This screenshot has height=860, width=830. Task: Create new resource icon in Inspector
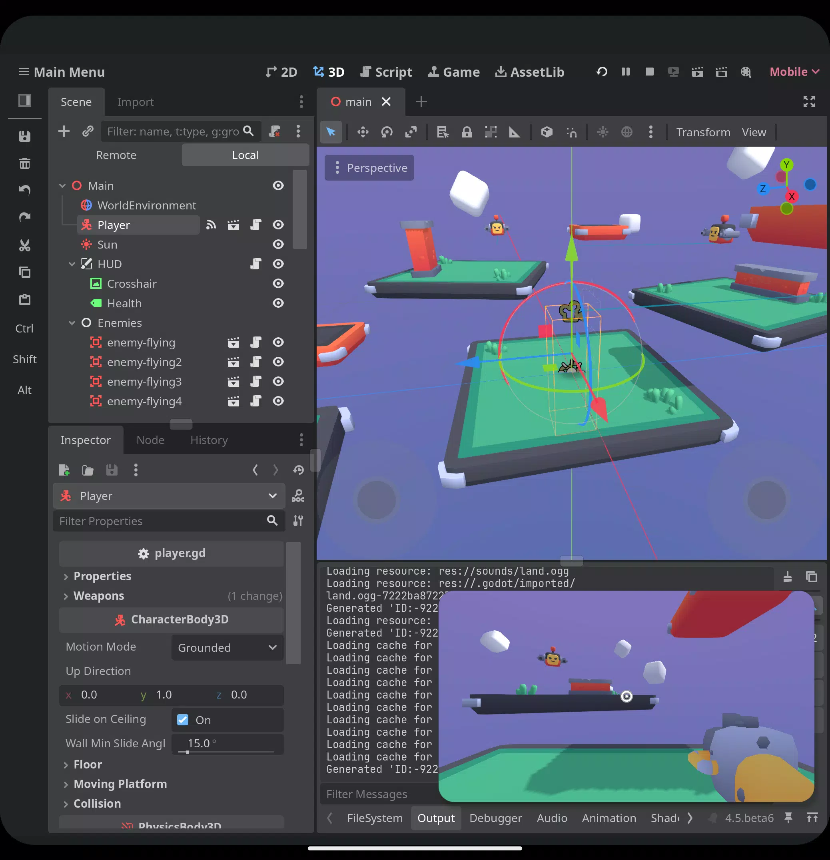coord(64,470)
